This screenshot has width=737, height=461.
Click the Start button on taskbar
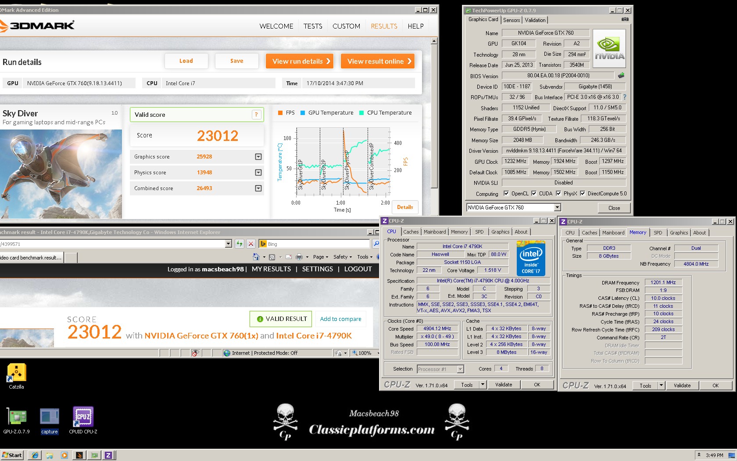point(12,455)
